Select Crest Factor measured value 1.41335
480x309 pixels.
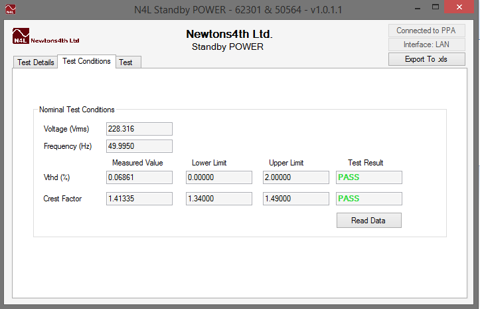[139, 199]
